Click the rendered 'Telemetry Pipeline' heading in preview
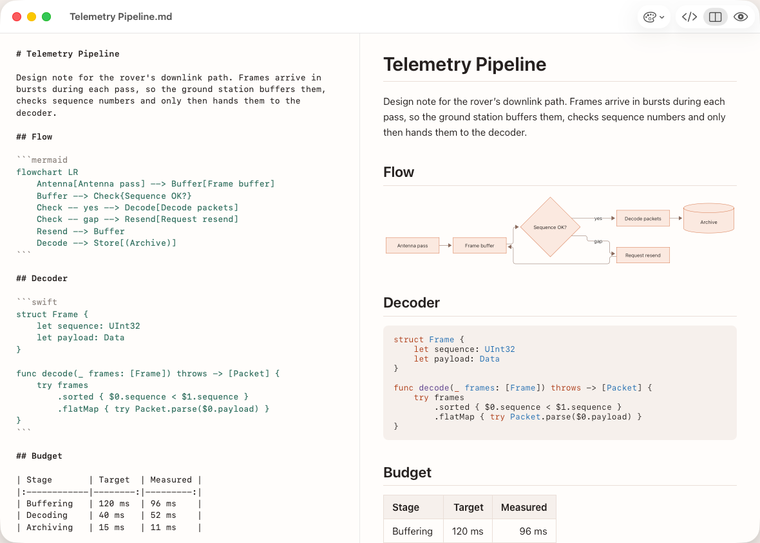Viewport: 760px width, 543px height. pos(464,64)
